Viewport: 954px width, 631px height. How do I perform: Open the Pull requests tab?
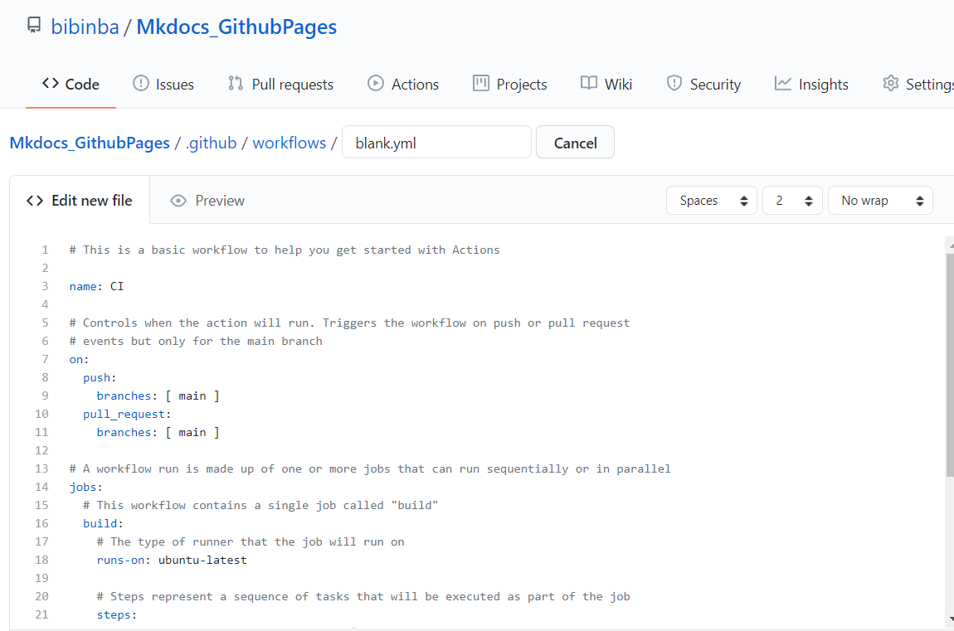coord(280,84)
